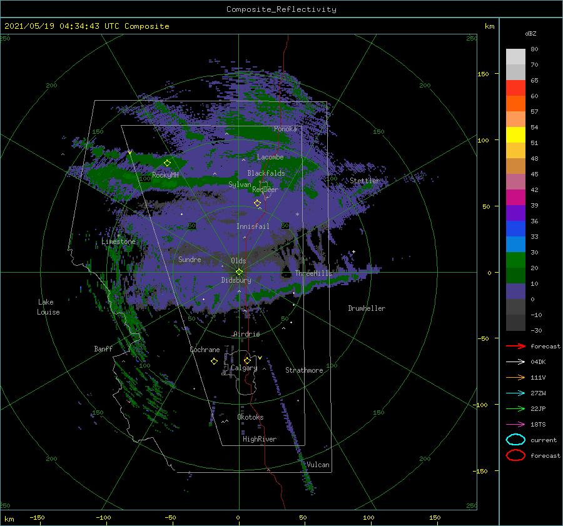Click the red forecast arrow in legend
Image resolution: width=563 pixels, height=526 pixels.
515,346
